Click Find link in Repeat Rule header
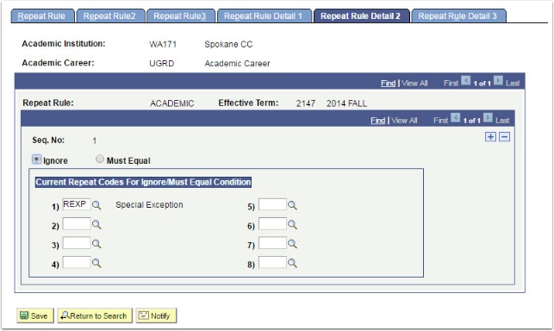This screenshot has width=554, height=331. (x=388, y=83)
